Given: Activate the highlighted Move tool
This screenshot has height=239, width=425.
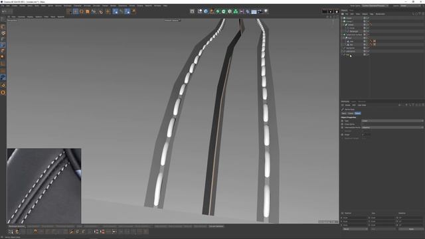Looking at the screenshot, I should (76, 11).
